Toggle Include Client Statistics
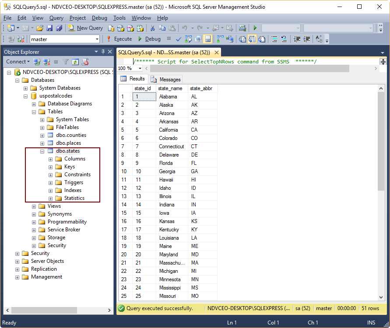This screenshot has height=328, width=390. point(229,39)
